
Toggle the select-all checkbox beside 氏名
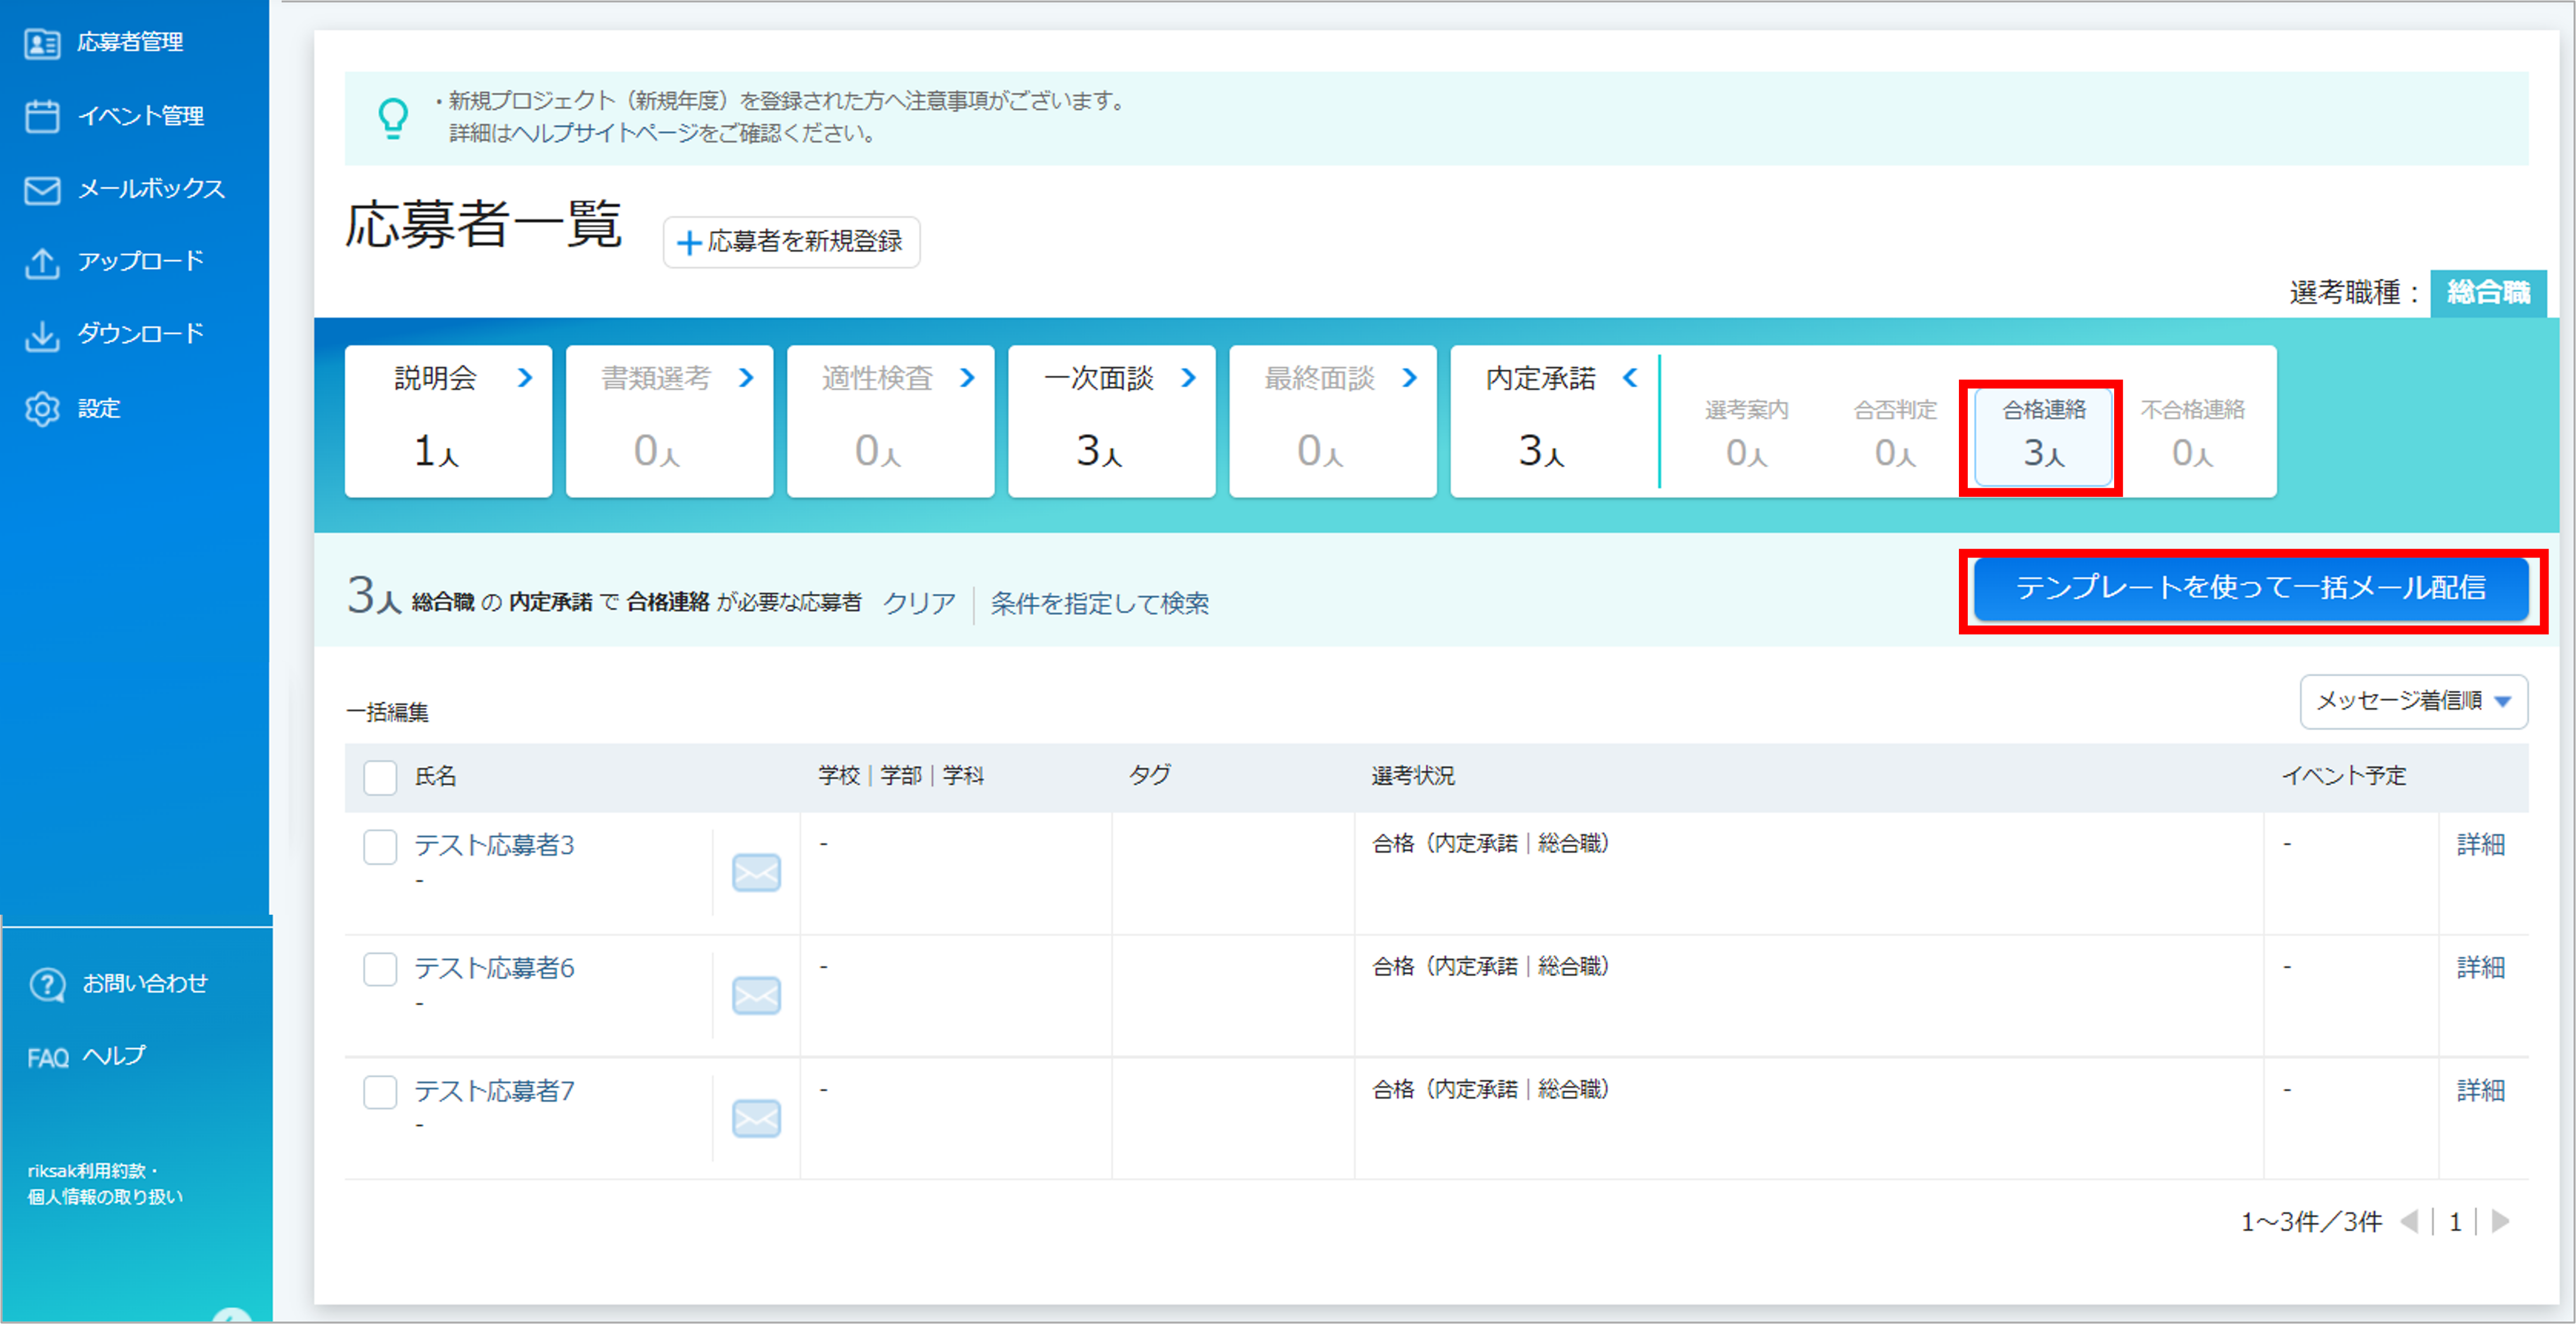coord(380,777)
